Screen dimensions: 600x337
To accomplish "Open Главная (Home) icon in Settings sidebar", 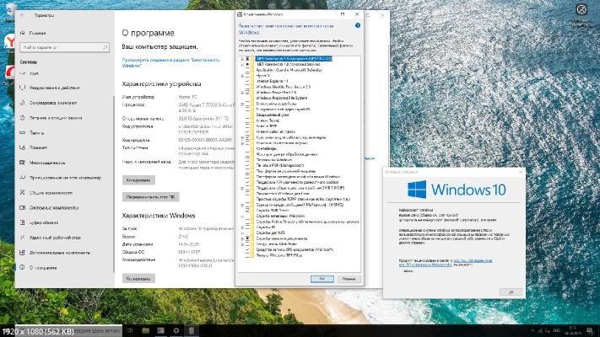I will 23,33.
